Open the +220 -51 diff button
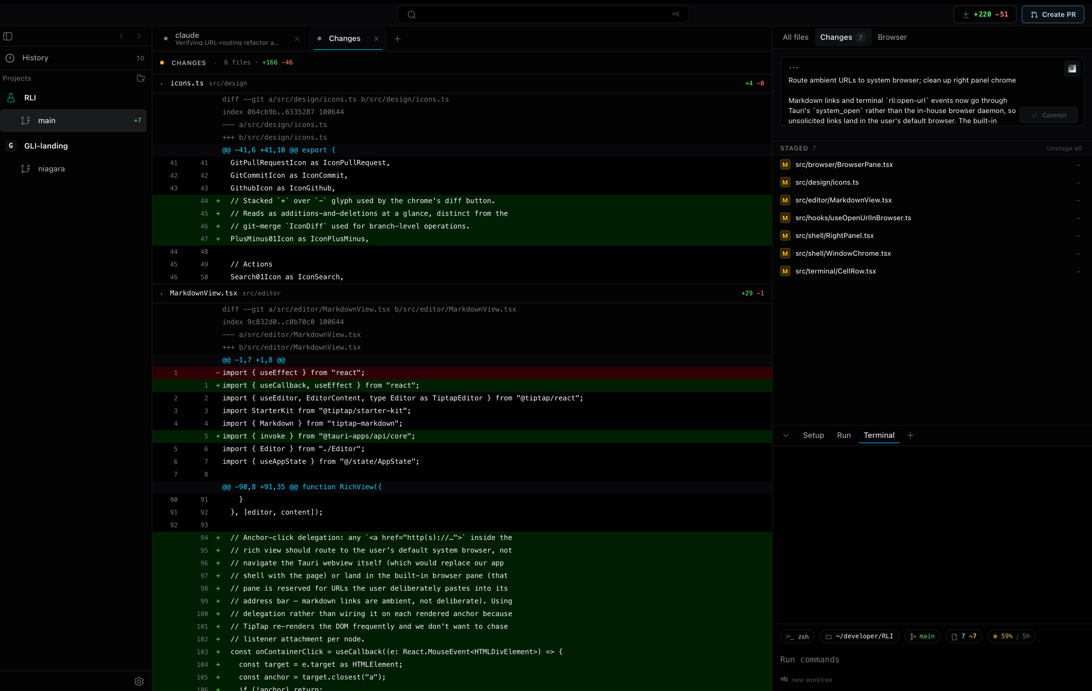The width and height of the screenshot is (1092, 691). (x=985, y=14)
